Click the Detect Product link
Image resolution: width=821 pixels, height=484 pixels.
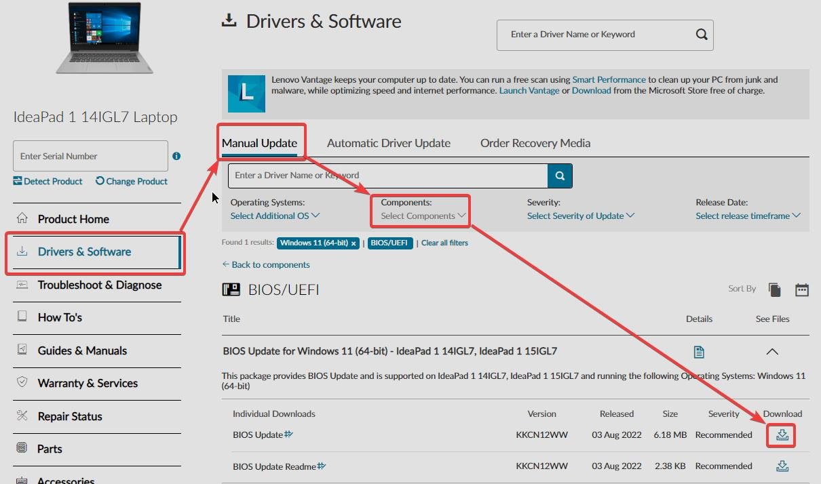pyautogui.click(x=47, y=181)
